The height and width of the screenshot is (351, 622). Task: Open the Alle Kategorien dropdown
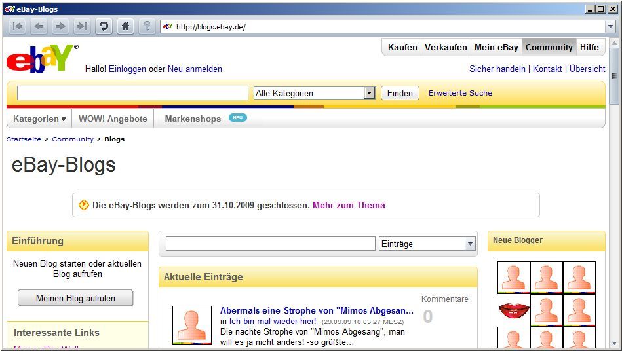[370, 93]
